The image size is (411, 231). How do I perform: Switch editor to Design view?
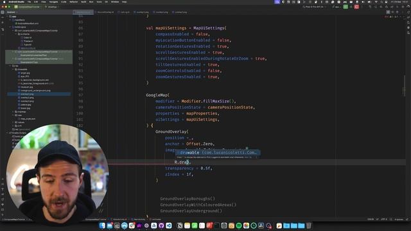pos(397,12)
